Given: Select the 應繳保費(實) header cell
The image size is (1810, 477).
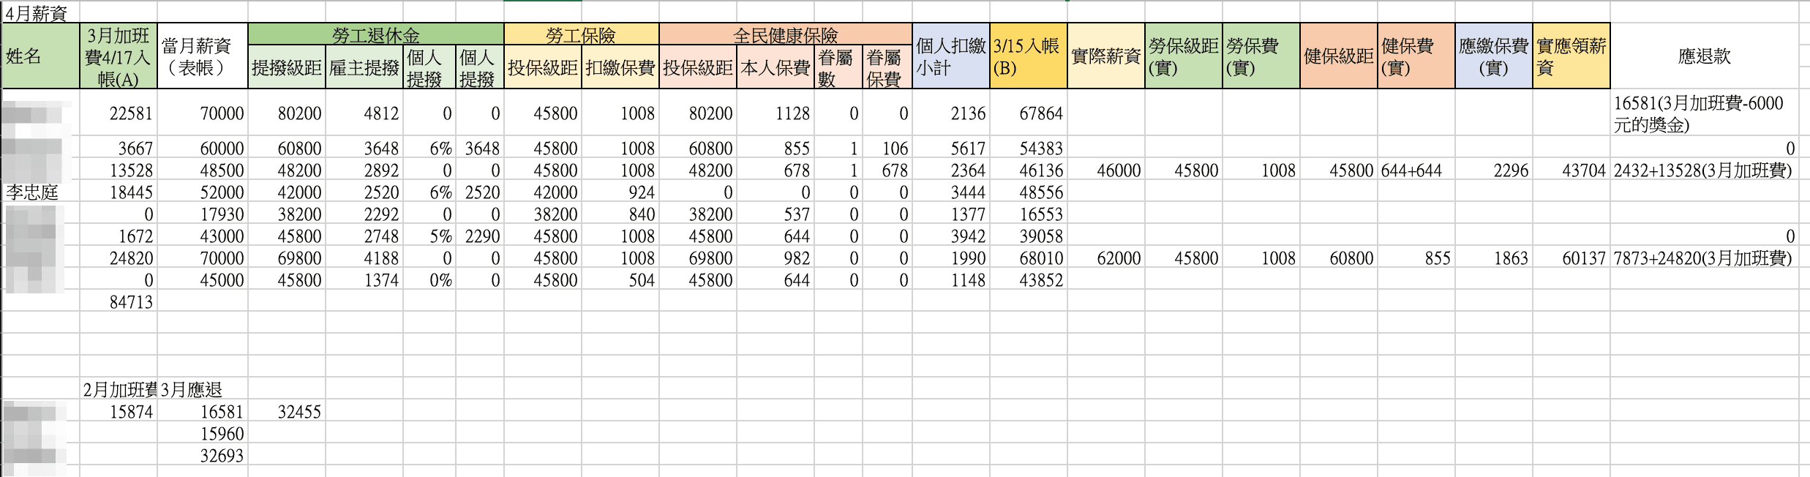Looking at the screenshot, I should (1494, 56).
